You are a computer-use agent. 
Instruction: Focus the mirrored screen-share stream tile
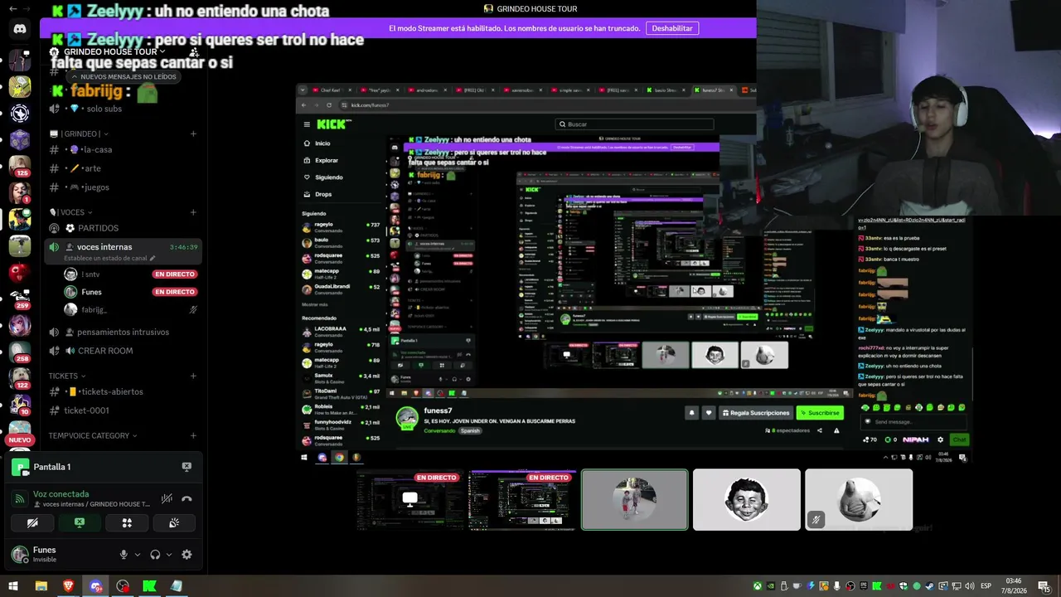click(x=522, y=499)
